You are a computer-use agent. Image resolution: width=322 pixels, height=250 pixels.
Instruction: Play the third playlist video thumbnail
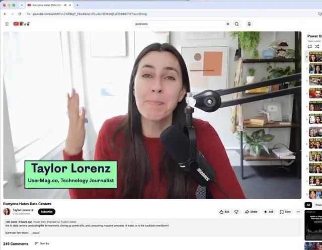point(315,80)
